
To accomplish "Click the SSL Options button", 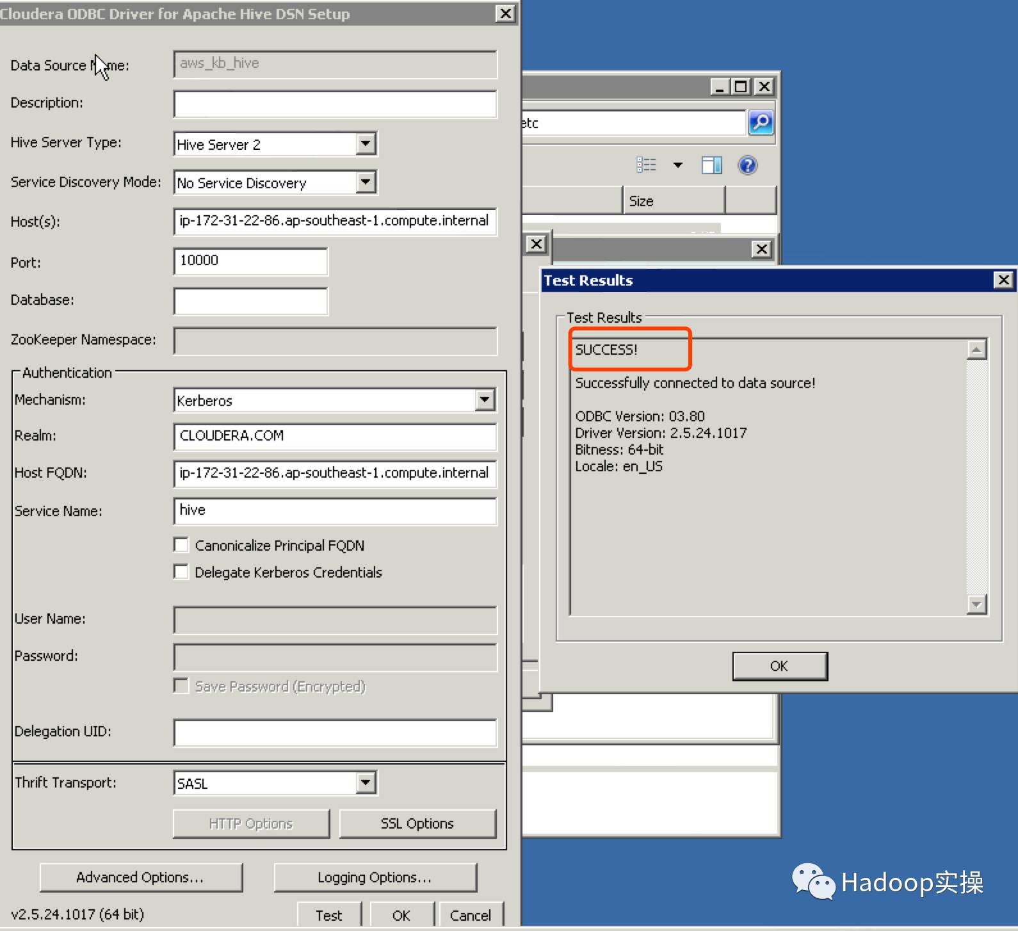I will tap(417, 823).
